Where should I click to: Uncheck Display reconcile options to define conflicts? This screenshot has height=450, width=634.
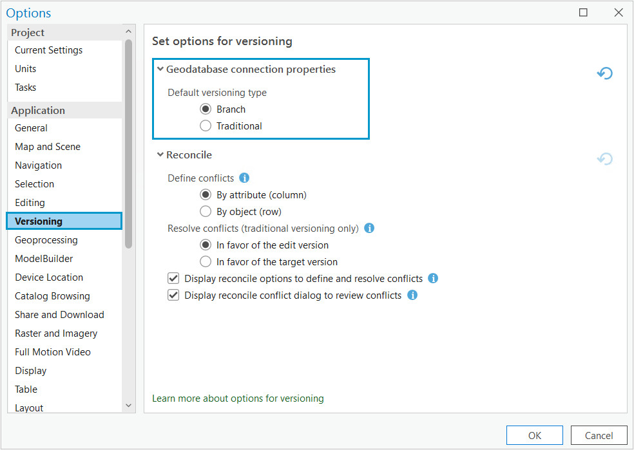(173, 279)
